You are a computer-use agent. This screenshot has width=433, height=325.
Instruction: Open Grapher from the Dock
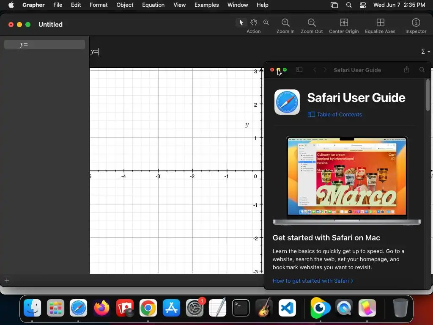(x=367, y=308)
